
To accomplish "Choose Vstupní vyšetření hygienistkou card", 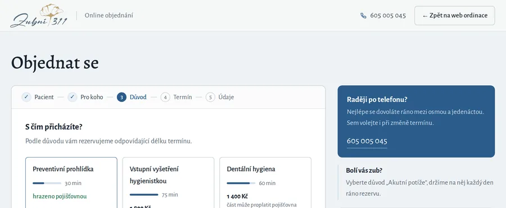I will tap(168, 183).
